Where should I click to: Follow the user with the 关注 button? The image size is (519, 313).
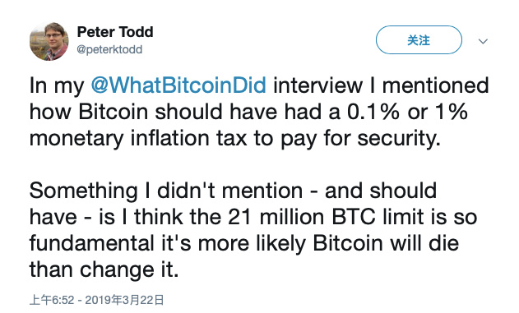tap(419, 40)
